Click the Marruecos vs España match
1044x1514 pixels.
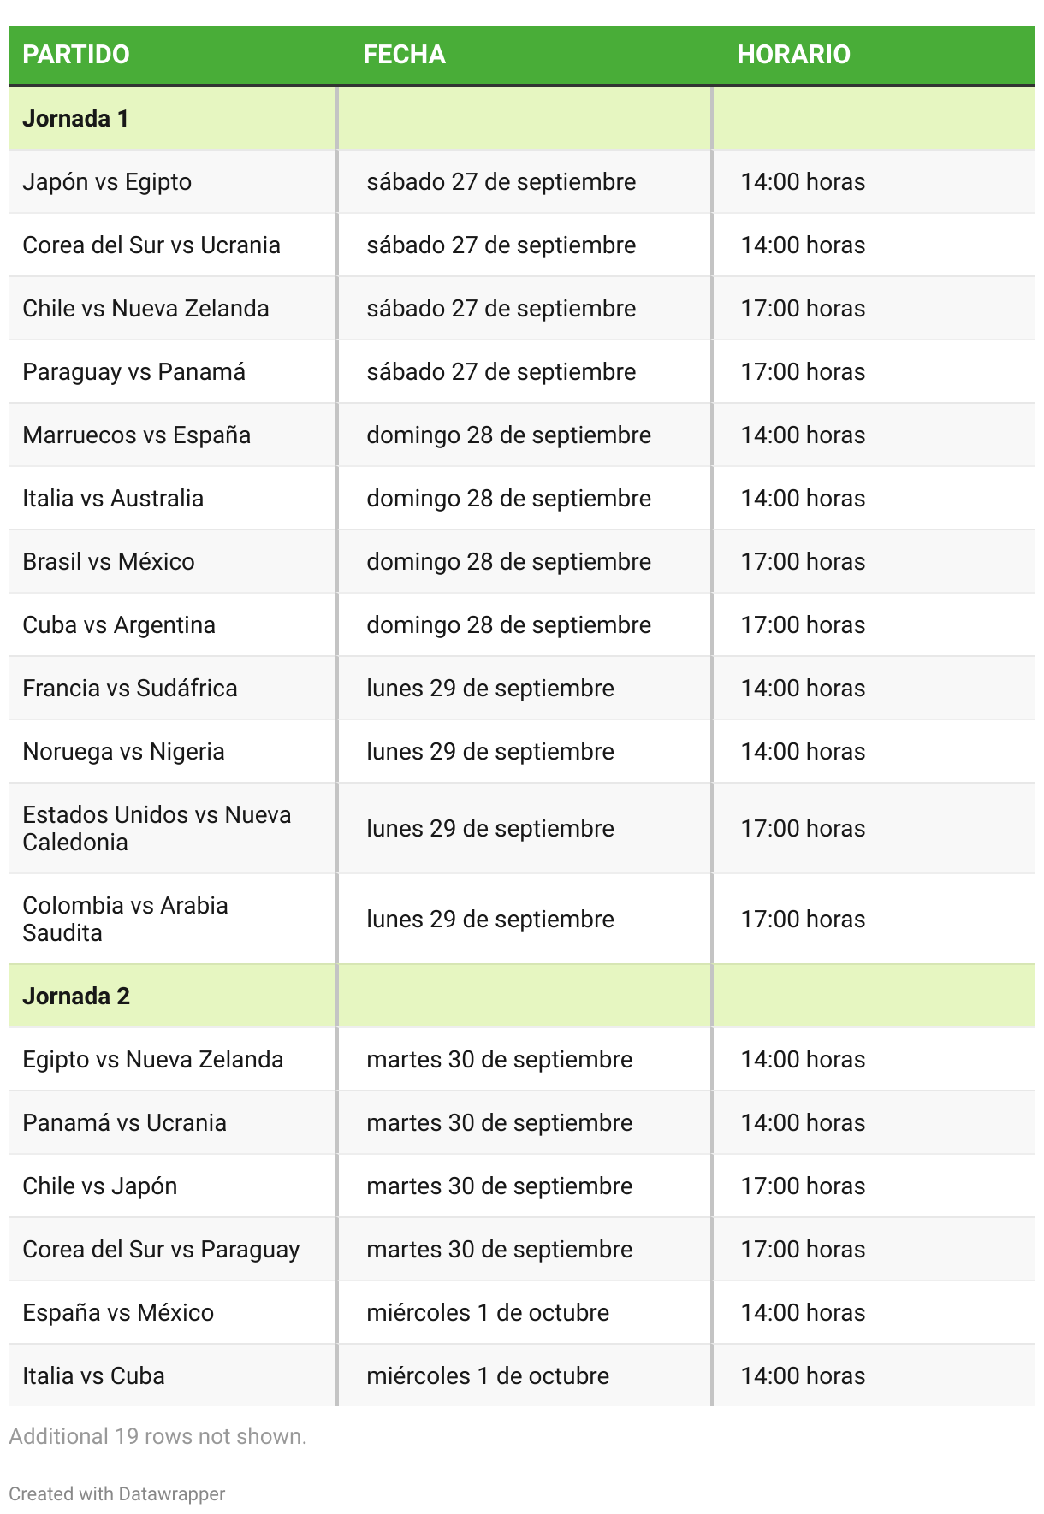[x=137, y=435]
